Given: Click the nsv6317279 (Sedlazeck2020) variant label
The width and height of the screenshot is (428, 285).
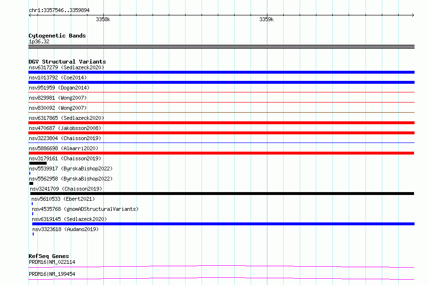Looking at the screenshot, I should (66, 67).
